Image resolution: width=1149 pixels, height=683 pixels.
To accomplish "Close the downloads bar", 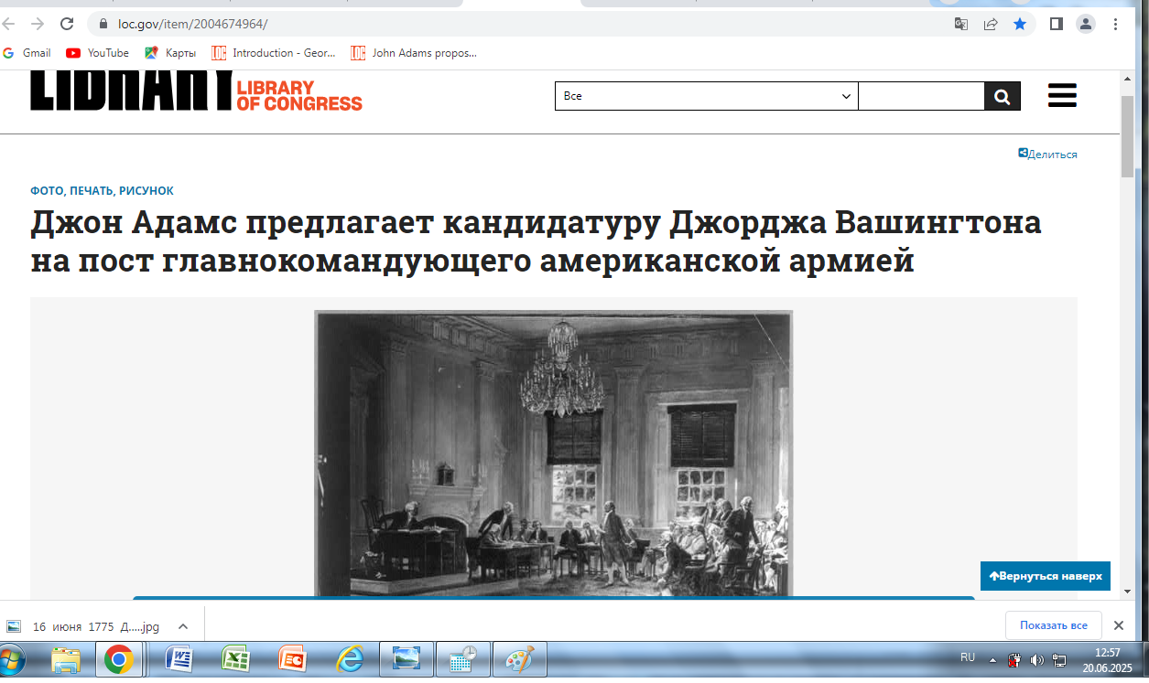I will (x=1118, y=625).
